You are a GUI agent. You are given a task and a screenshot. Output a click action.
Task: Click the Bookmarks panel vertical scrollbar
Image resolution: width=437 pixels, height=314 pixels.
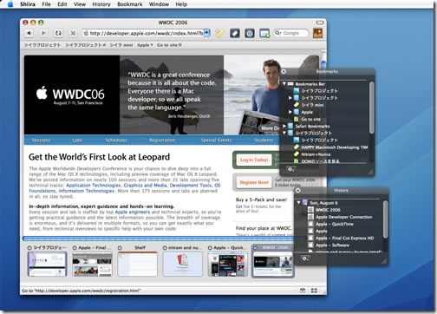pos(372,107)
